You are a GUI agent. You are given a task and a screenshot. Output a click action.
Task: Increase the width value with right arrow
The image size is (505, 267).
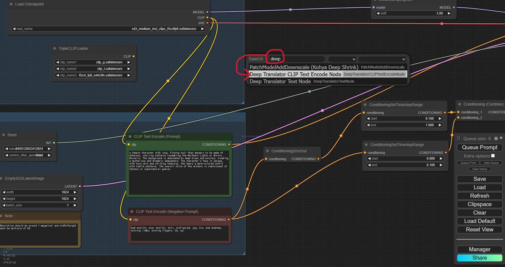tap(75, 192)
